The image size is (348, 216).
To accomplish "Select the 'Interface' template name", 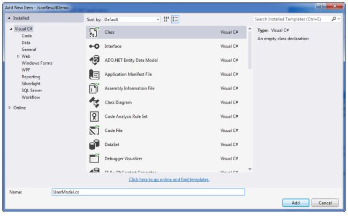I will (x=113, y=46).
